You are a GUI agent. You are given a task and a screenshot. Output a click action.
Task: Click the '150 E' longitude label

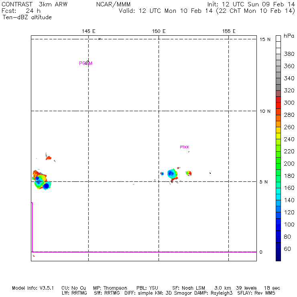pyautogui.click(x=159, y=31)
